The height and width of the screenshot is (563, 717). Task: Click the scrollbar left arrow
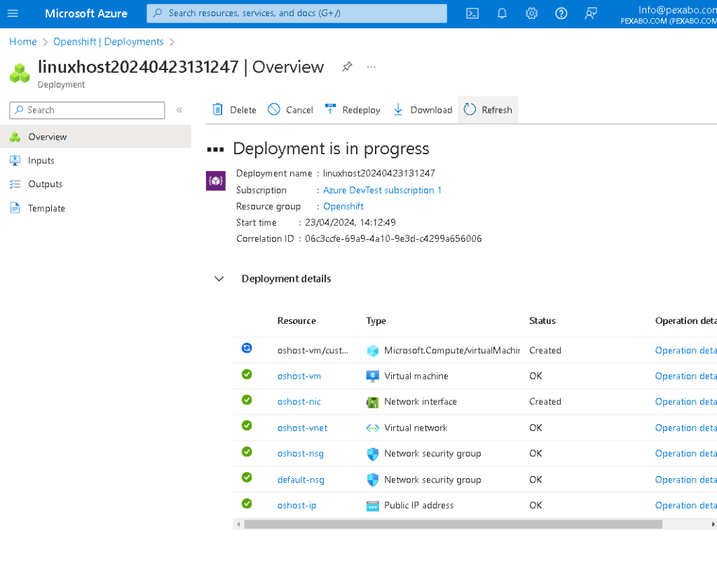pyautogui.click(x=238, y=524)
